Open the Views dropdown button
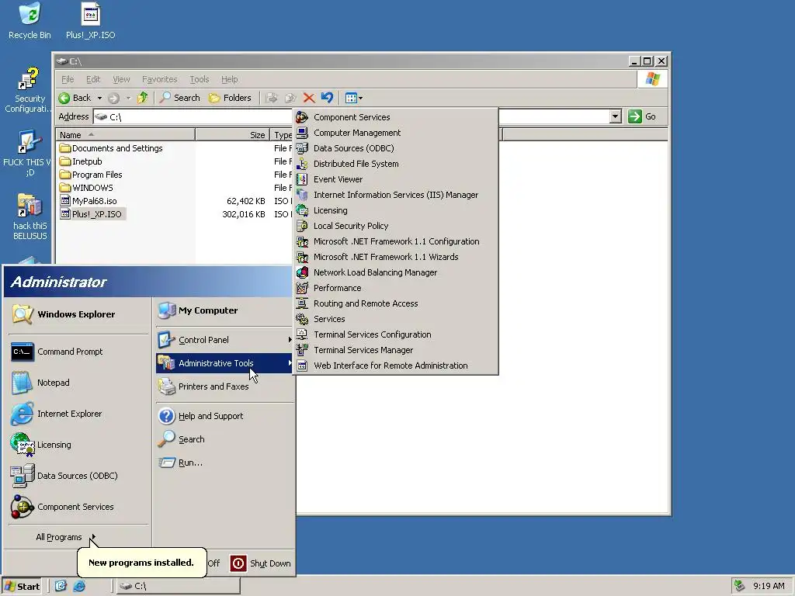This screenshot has width=795, height=596. [354, 98]
